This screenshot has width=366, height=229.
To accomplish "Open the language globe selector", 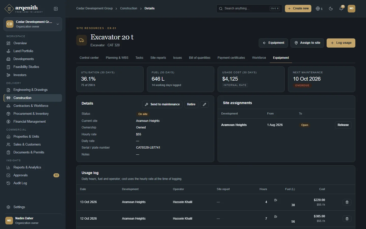I will pos(319,9).
